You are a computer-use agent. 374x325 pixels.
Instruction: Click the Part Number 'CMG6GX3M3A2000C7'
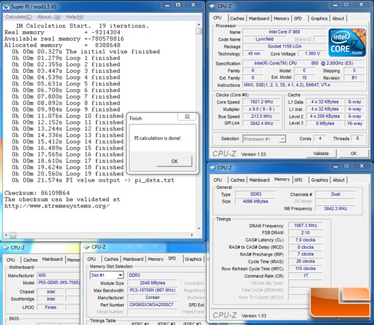point(152,305)
